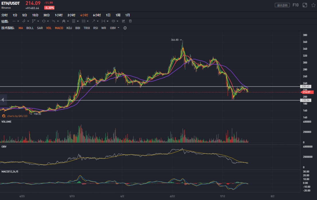
Task: Select the range measure tool
Action: (103, 21)
